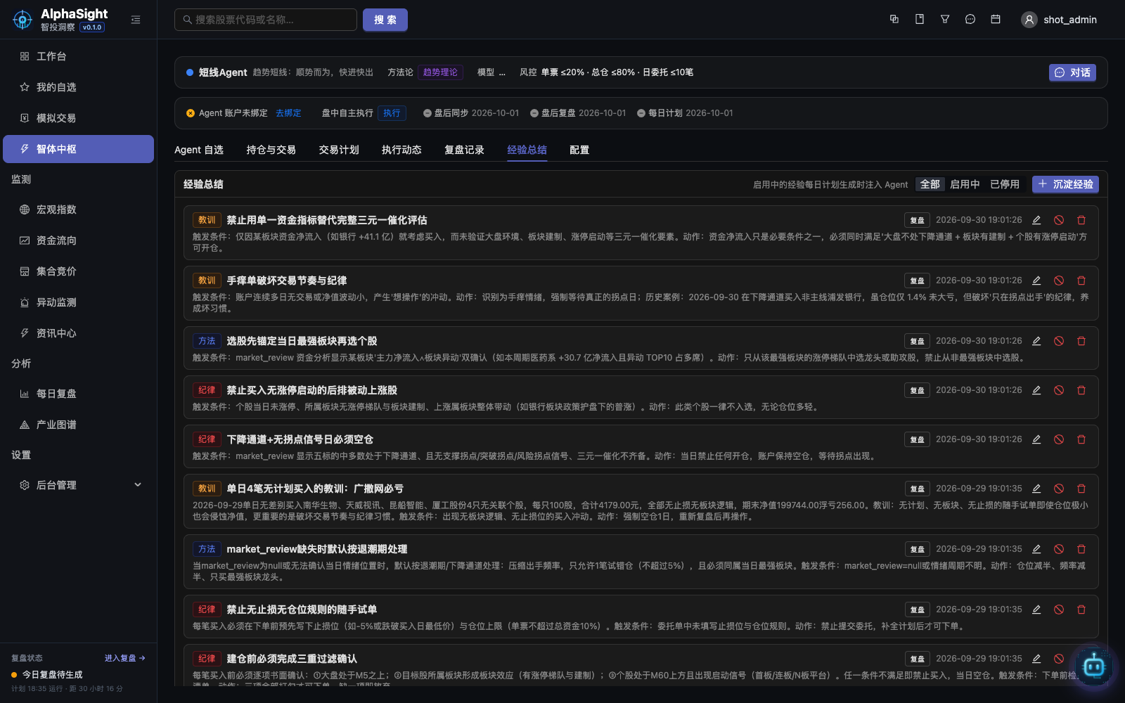
Task: Filter experiences by 已停用
Action: (x=1005, y=184)
